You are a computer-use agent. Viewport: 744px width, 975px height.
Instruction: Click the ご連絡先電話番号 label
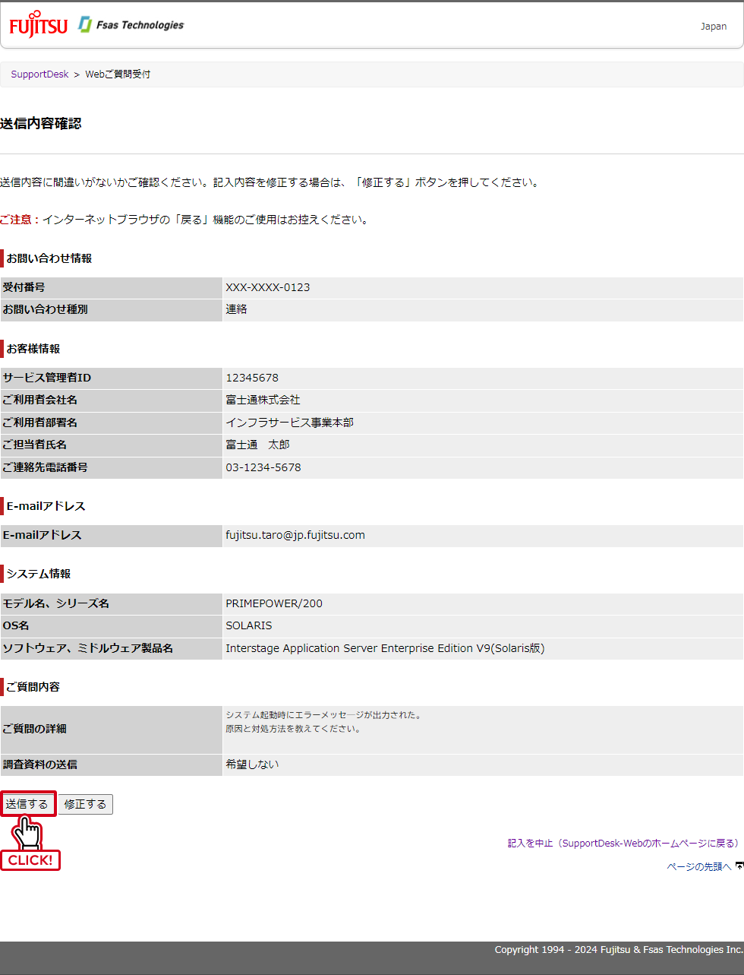(45, 467)
